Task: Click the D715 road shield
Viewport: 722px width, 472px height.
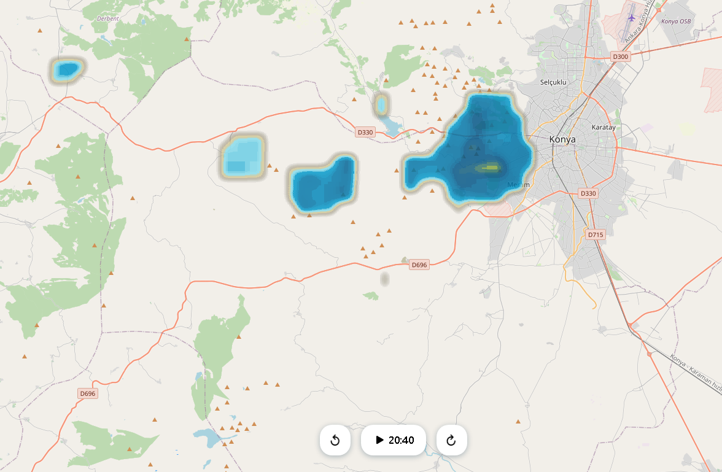Action: (596, 235)
